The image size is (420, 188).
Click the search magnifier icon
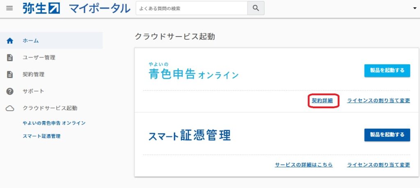pyautogui.click(x=256, y=8)
